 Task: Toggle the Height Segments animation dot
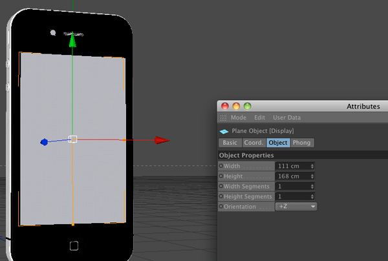[221, 196]
